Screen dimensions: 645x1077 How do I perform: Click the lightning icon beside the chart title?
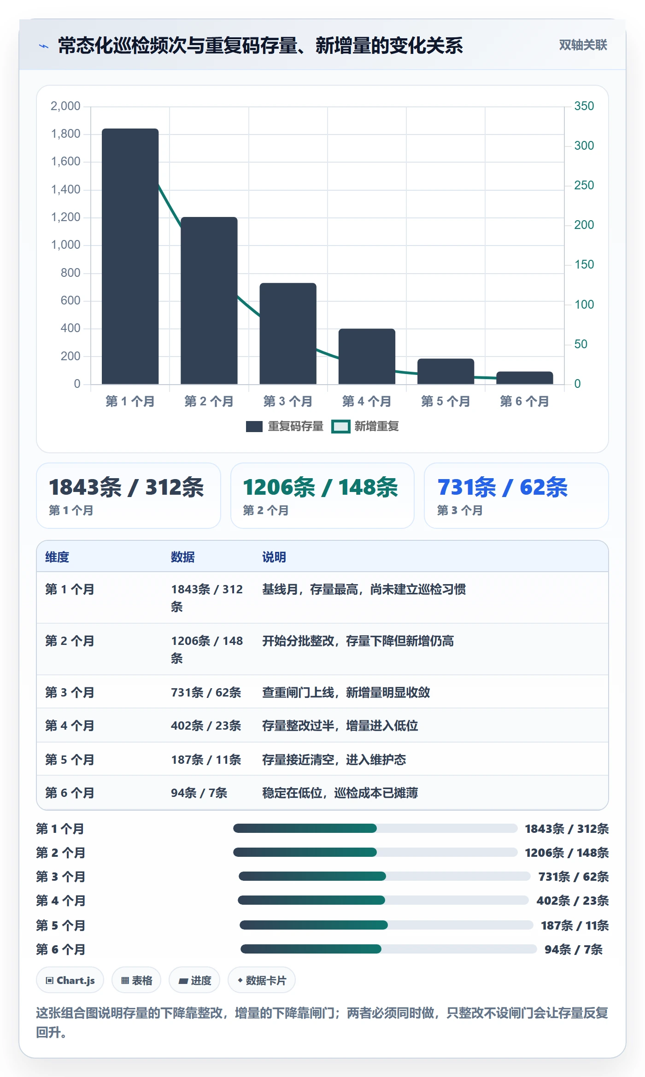pyautogui.click(x=44, y=46)
